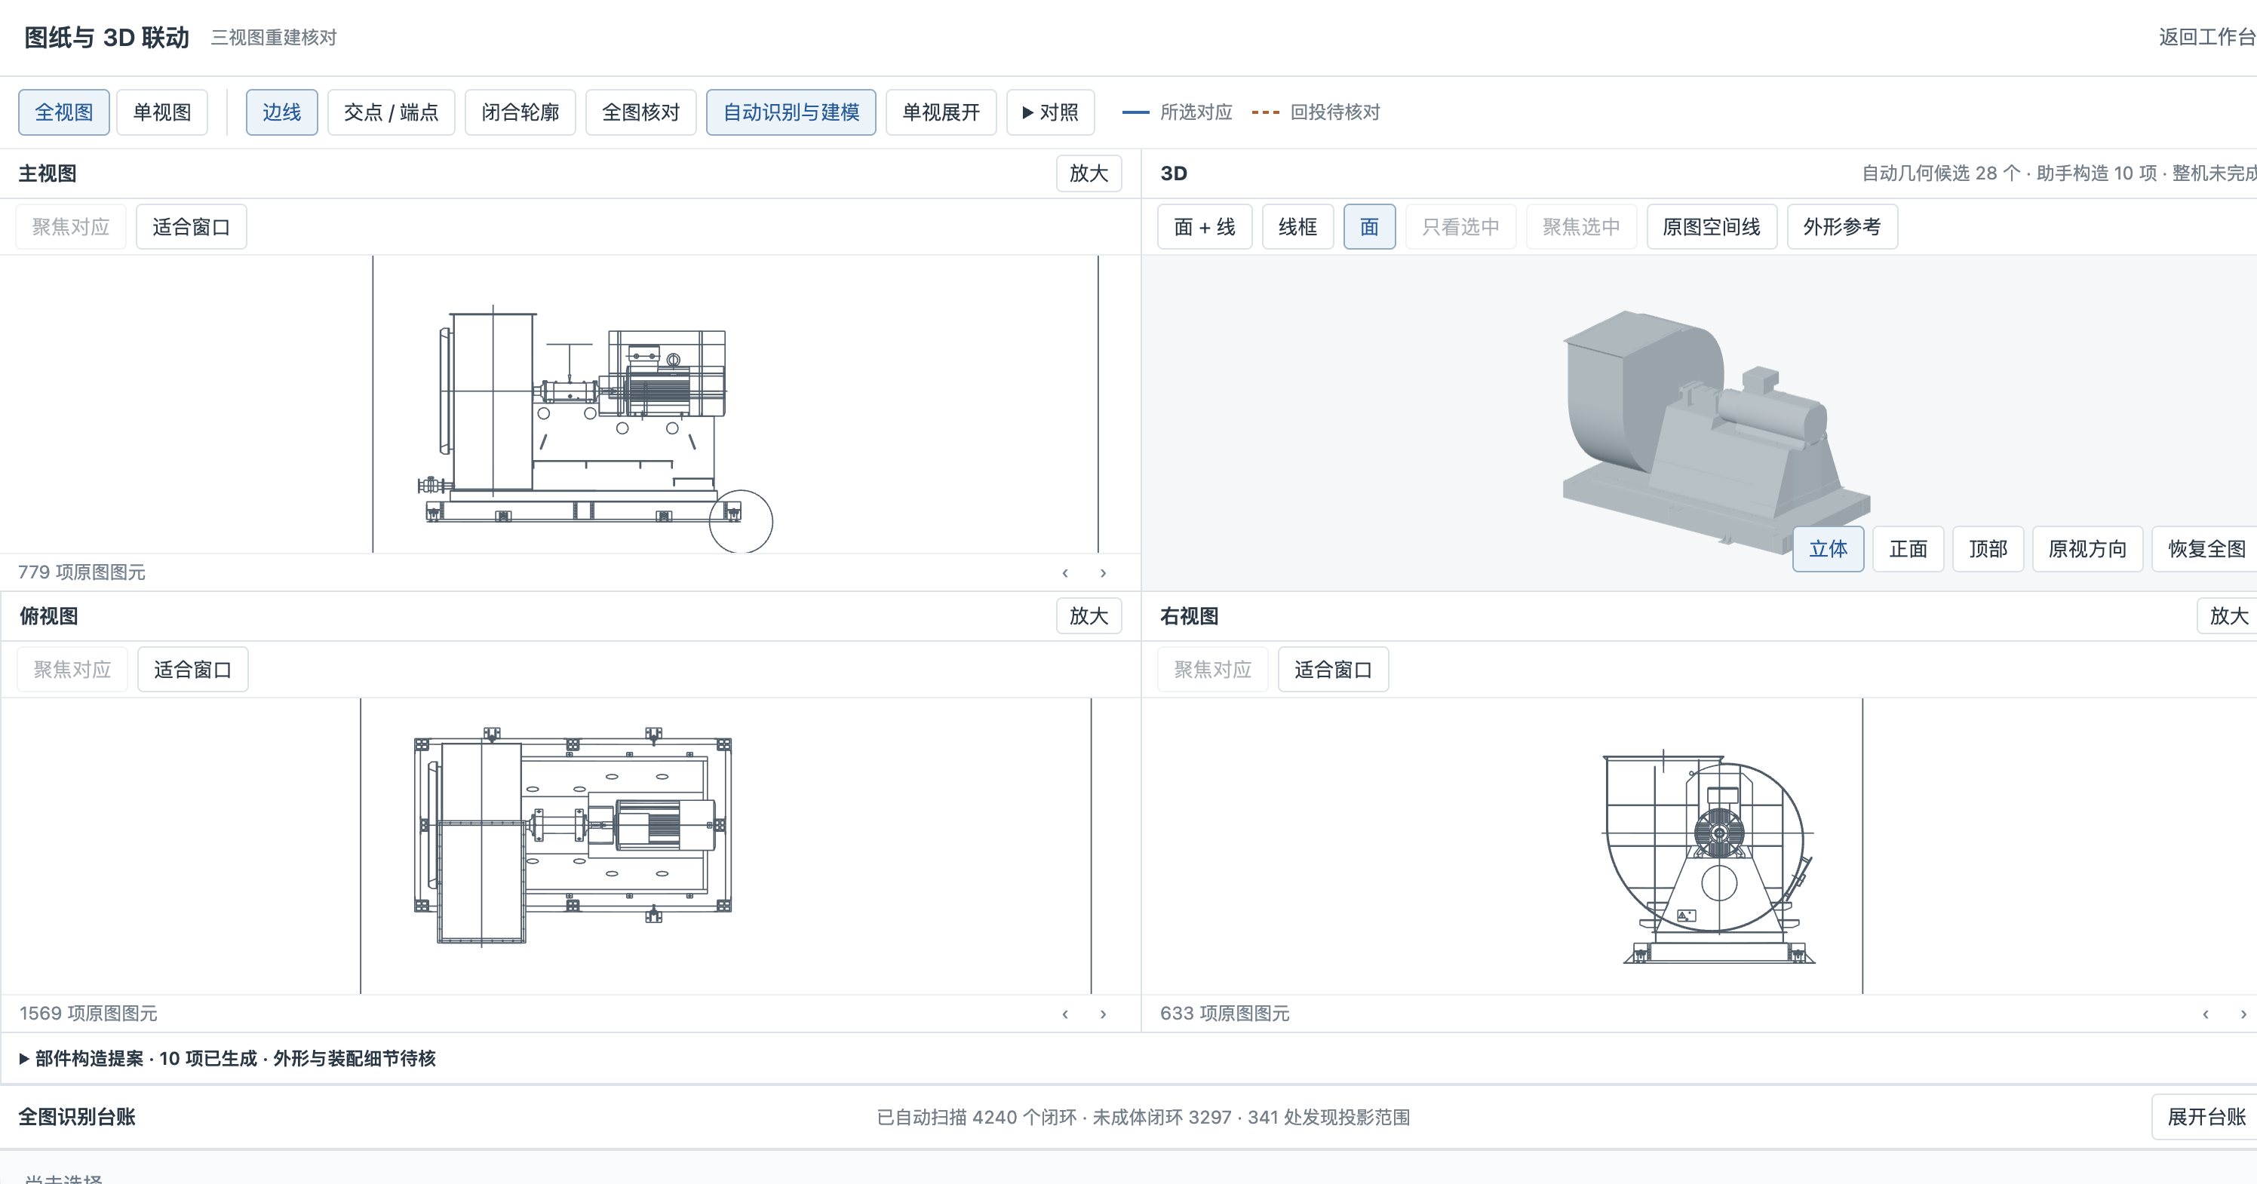Viewport: 2257px width, 1184px height.
Task: Go to previous item in 主视图 footer
Action: click(x=1065, y=572)
